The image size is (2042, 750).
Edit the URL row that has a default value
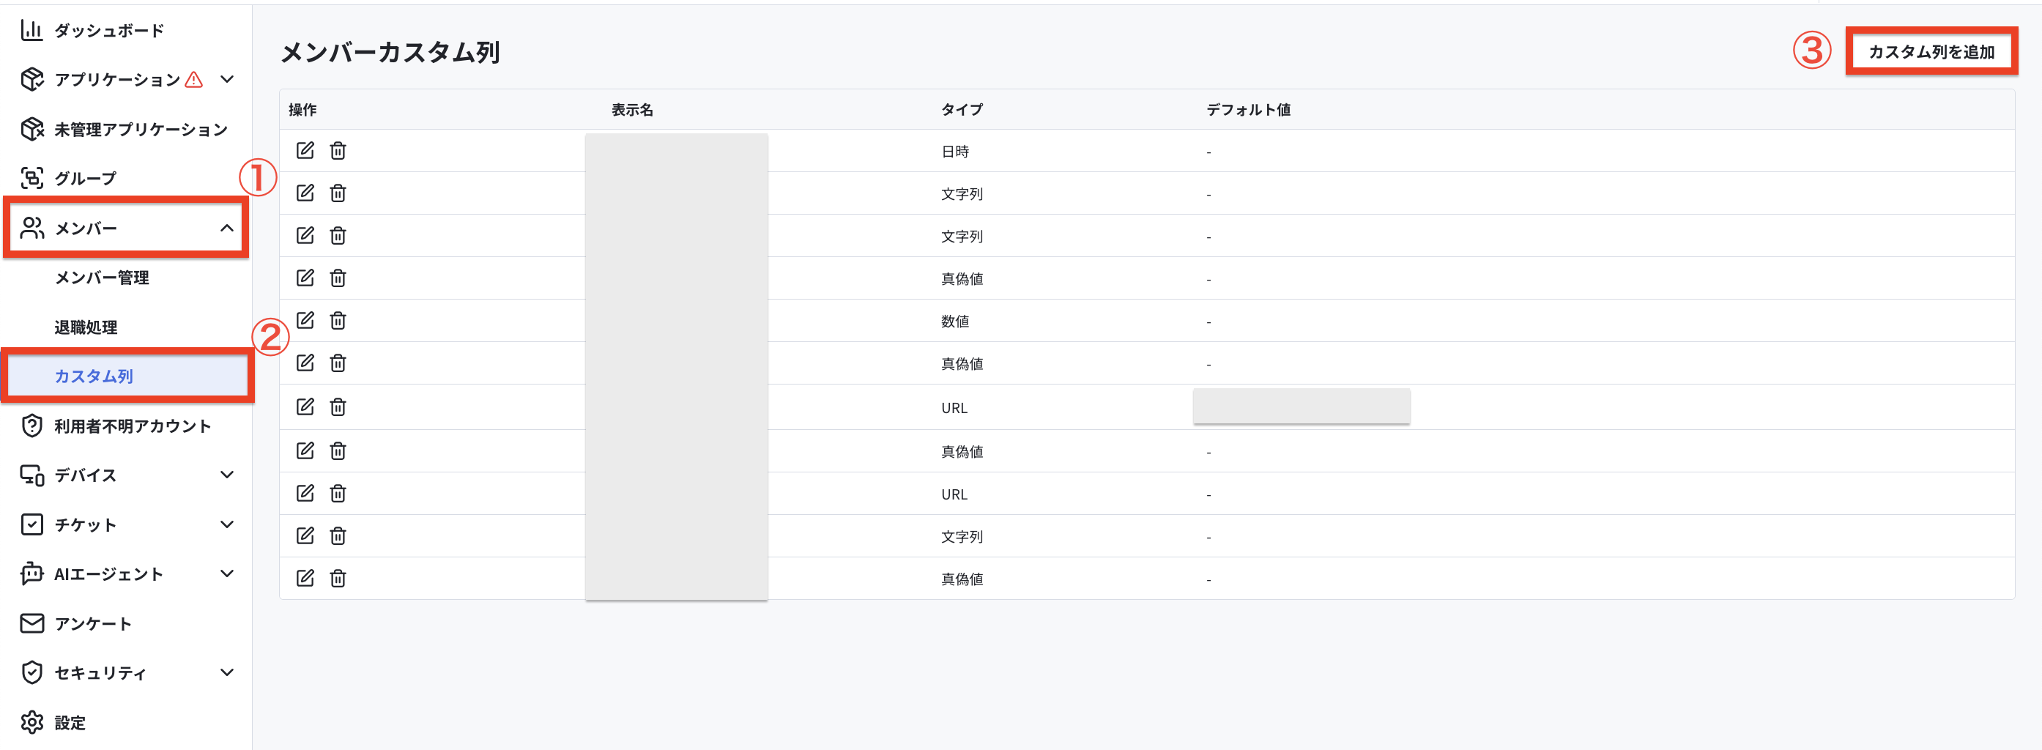[305, 406]
